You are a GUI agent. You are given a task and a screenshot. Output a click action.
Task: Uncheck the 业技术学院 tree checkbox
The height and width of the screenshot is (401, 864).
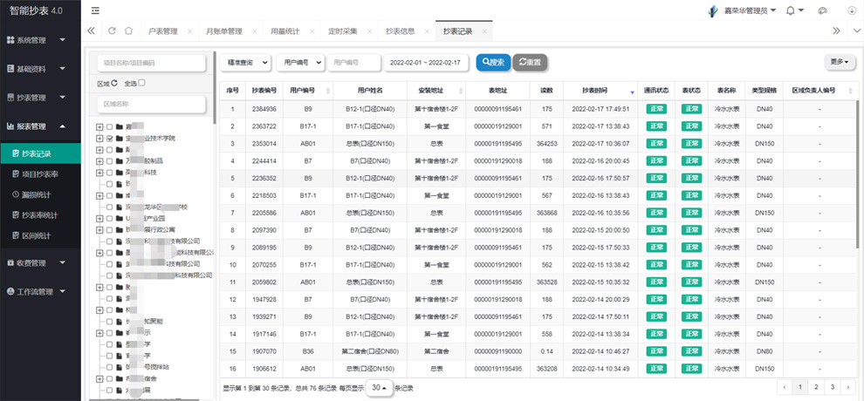click(x=109, y=139)
